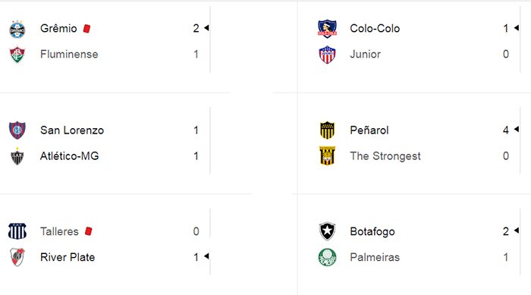Click The Strongest team name

[x=385, y=155]
